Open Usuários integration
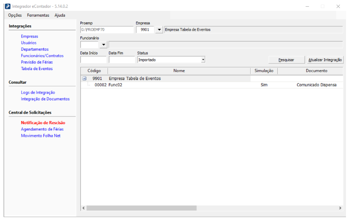 point(28,42)
